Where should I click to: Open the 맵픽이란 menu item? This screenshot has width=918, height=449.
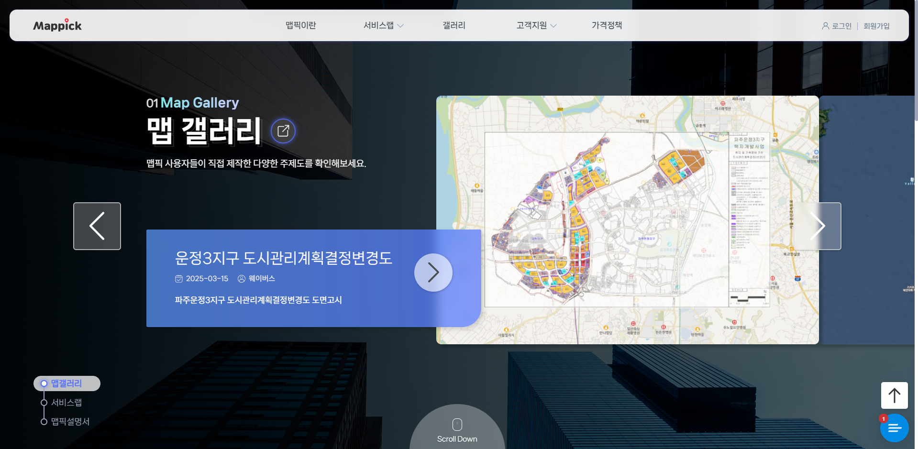coord(300,25)
